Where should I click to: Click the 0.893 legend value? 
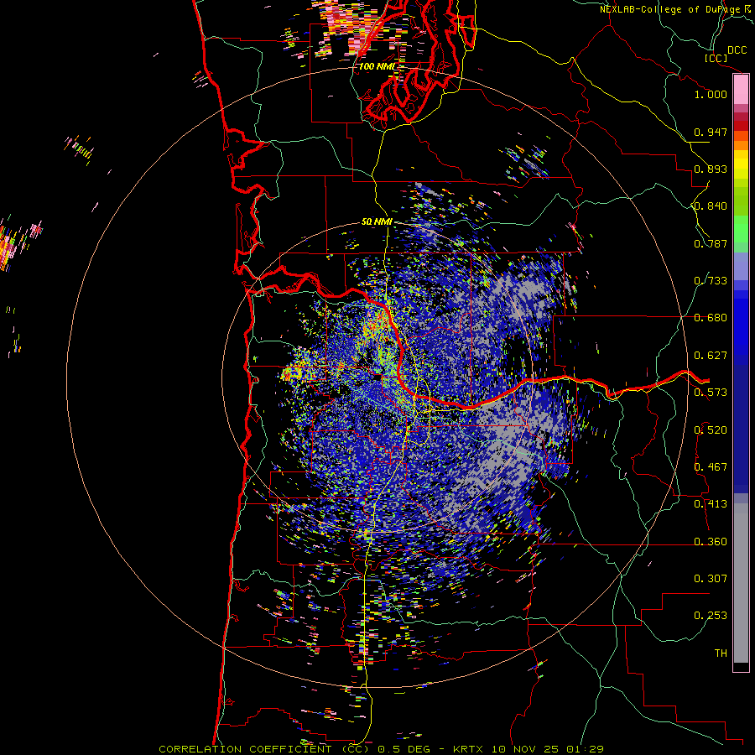pyautogui.click(x=711, y=169)
